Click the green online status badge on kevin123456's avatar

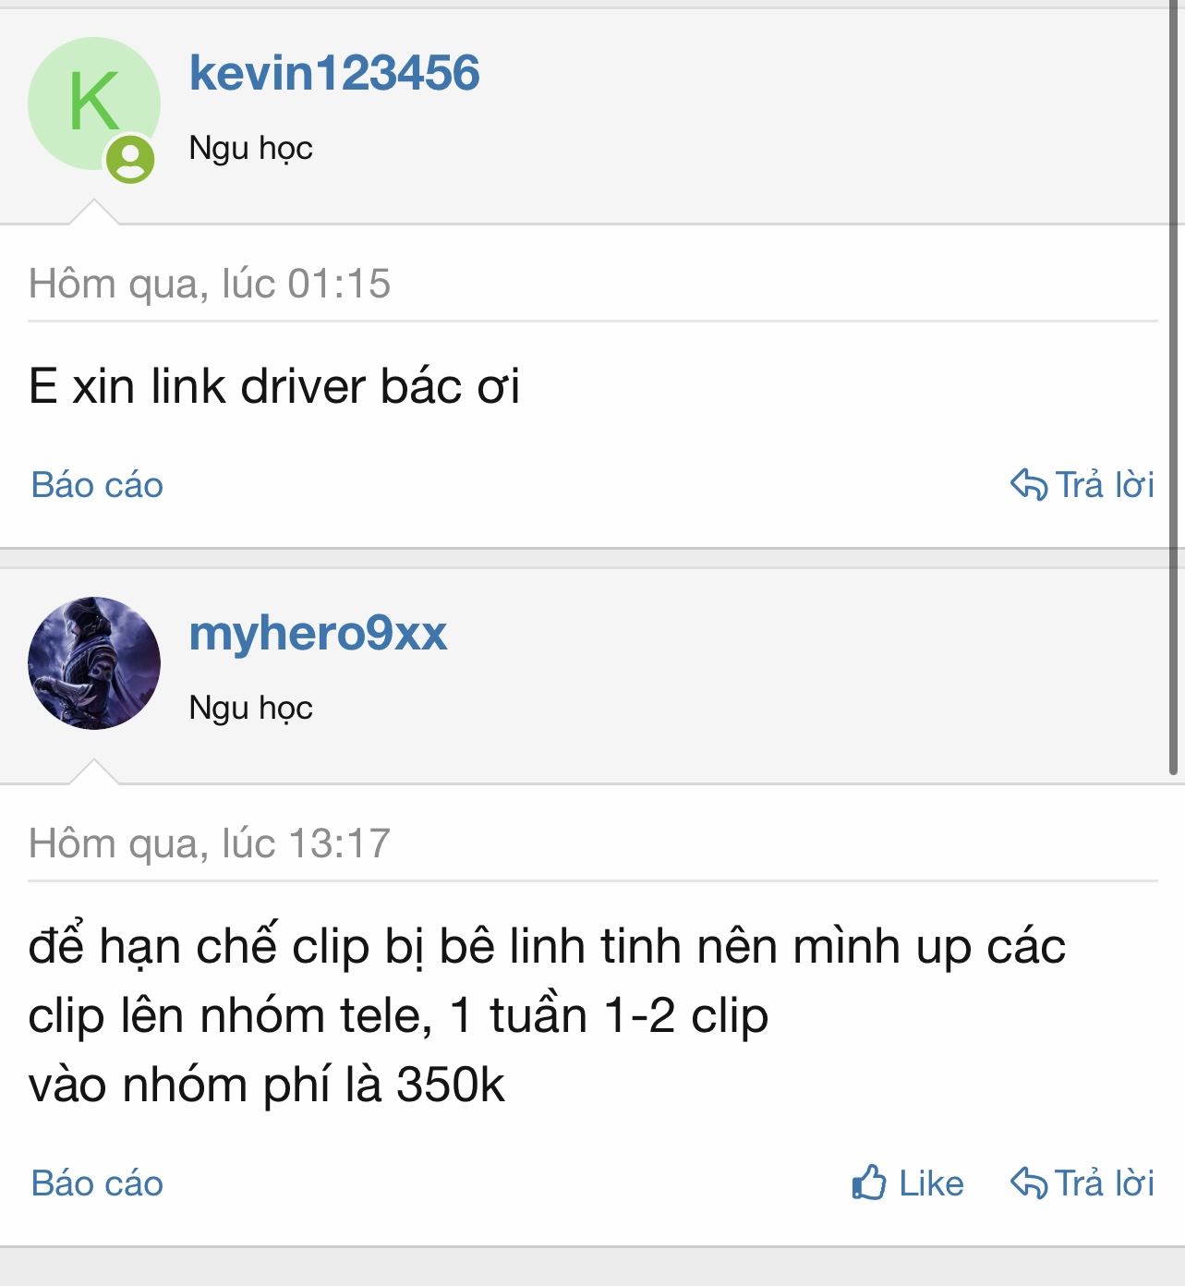(130, 159)
